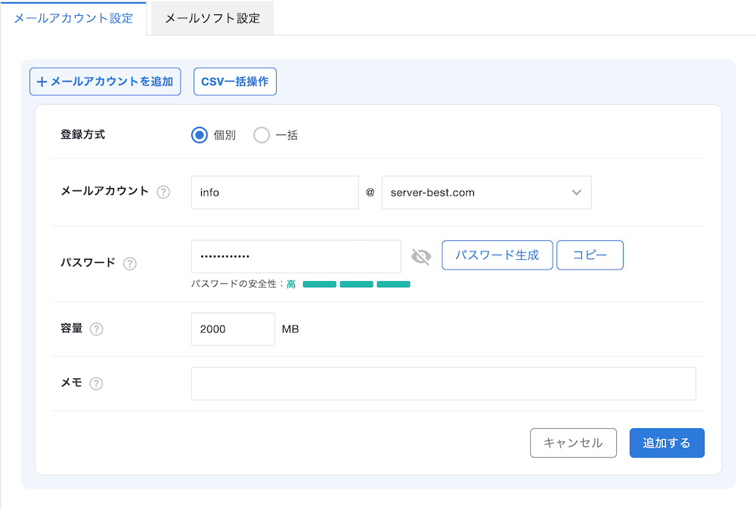Click password strength 高 indicator text
Viewport: 756px width, 509px height.
coord(291,284)
